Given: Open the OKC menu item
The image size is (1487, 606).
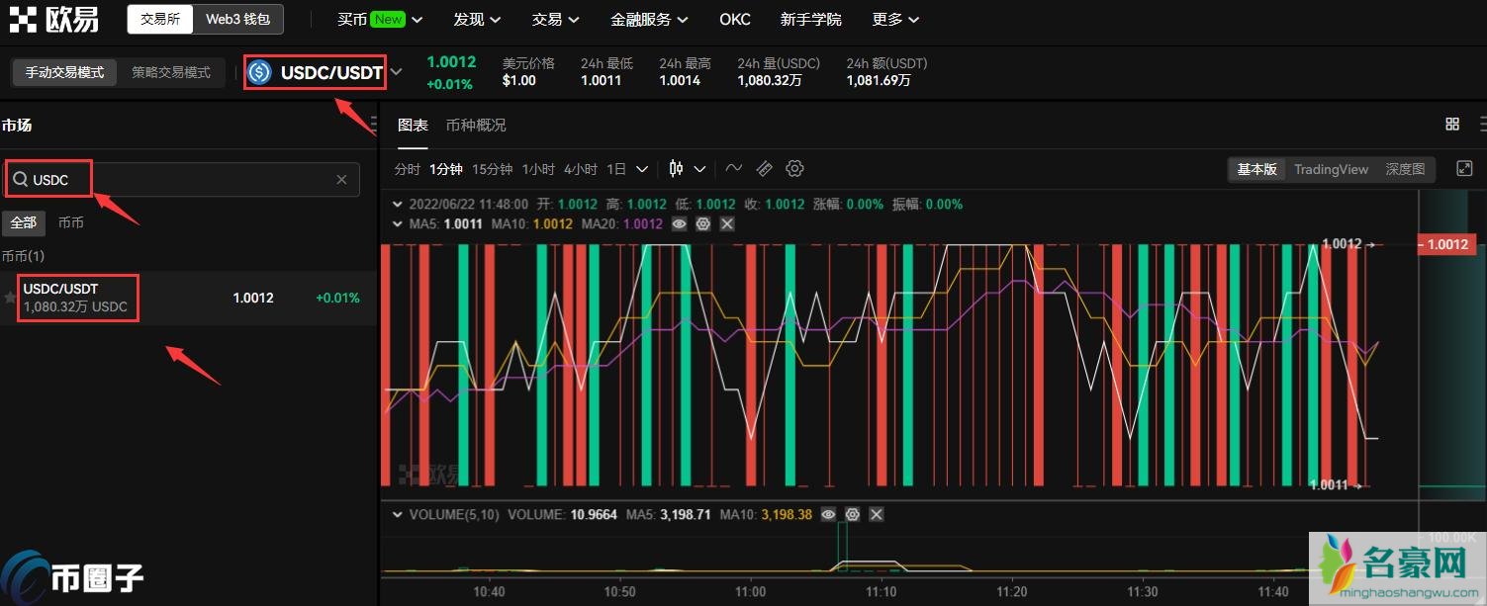Looking at the screenshot, I should (x=734, y=19).
